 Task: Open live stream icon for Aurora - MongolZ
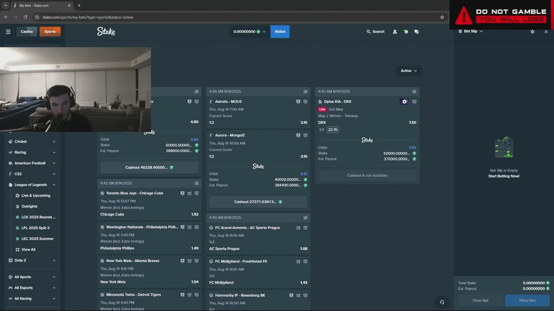click(x=298, y=135)
